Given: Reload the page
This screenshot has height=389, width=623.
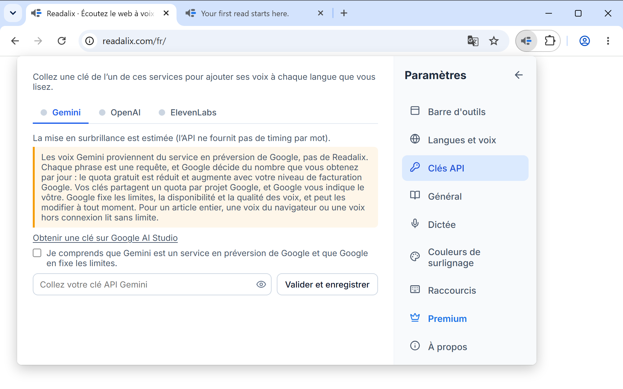Looking at the screenshot, I should [x=62, y=41].
